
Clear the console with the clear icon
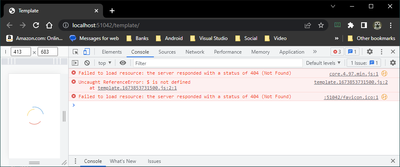click(87, 63)
